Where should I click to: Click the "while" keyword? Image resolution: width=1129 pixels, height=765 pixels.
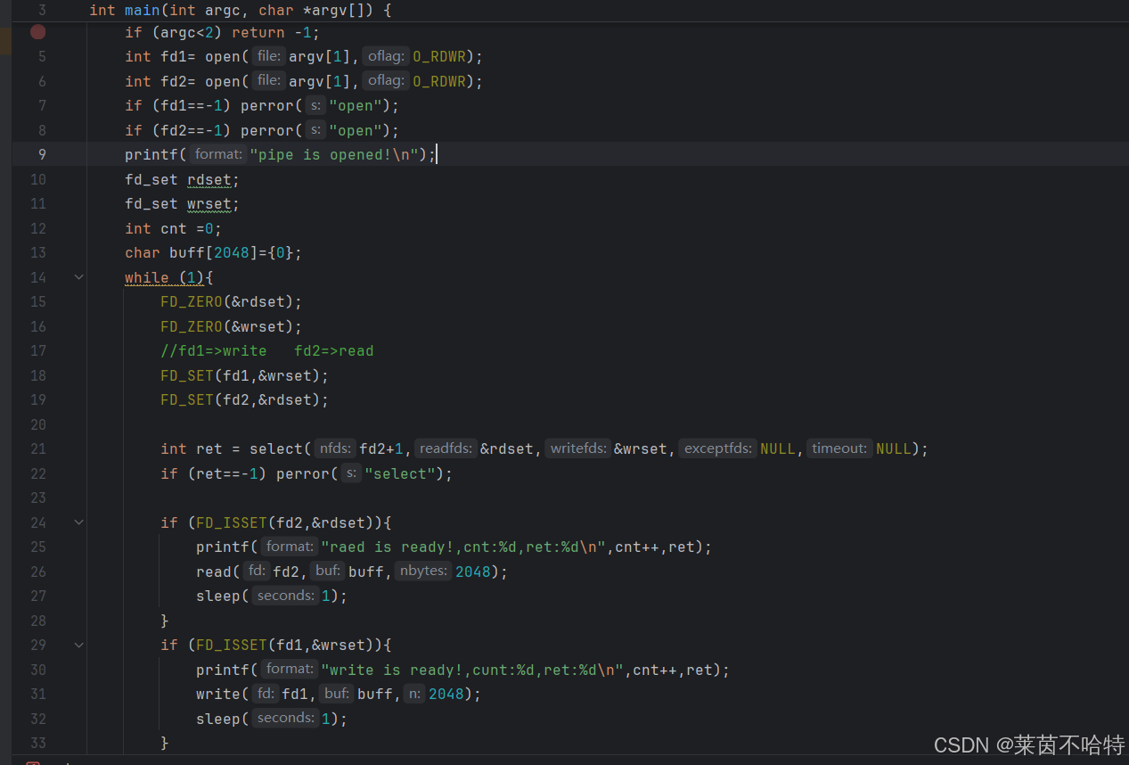click(147, 277)
